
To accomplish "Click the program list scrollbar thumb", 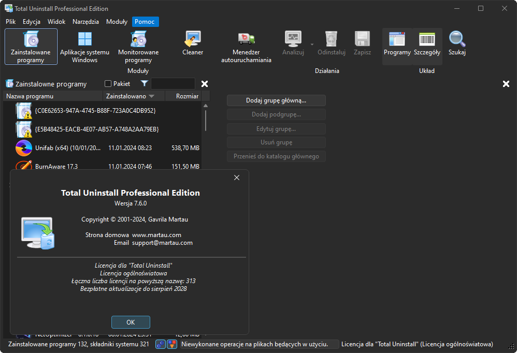I will coord(206,121).
